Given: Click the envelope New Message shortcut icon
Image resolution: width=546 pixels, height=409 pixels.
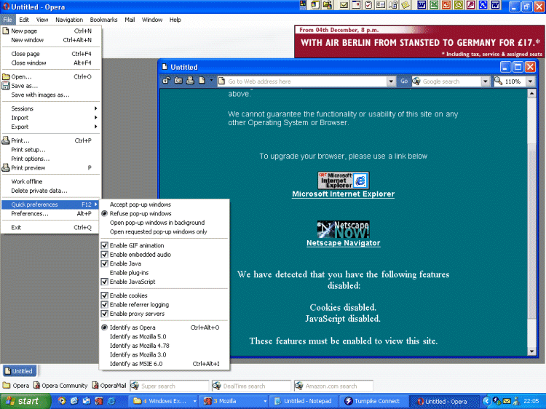Looking at the screenshot, I should (344, 5).
